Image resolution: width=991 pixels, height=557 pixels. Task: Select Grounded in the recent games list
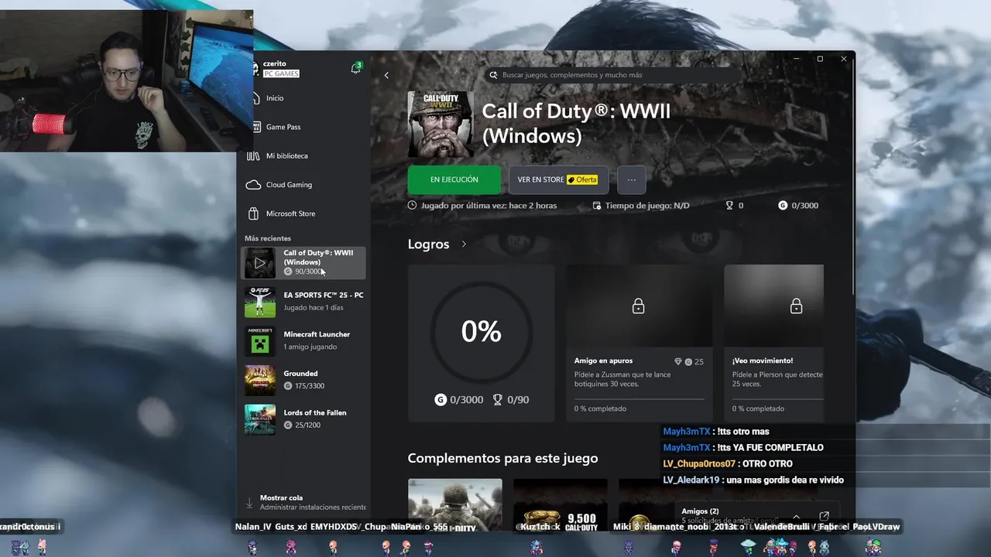pos(303,380)
